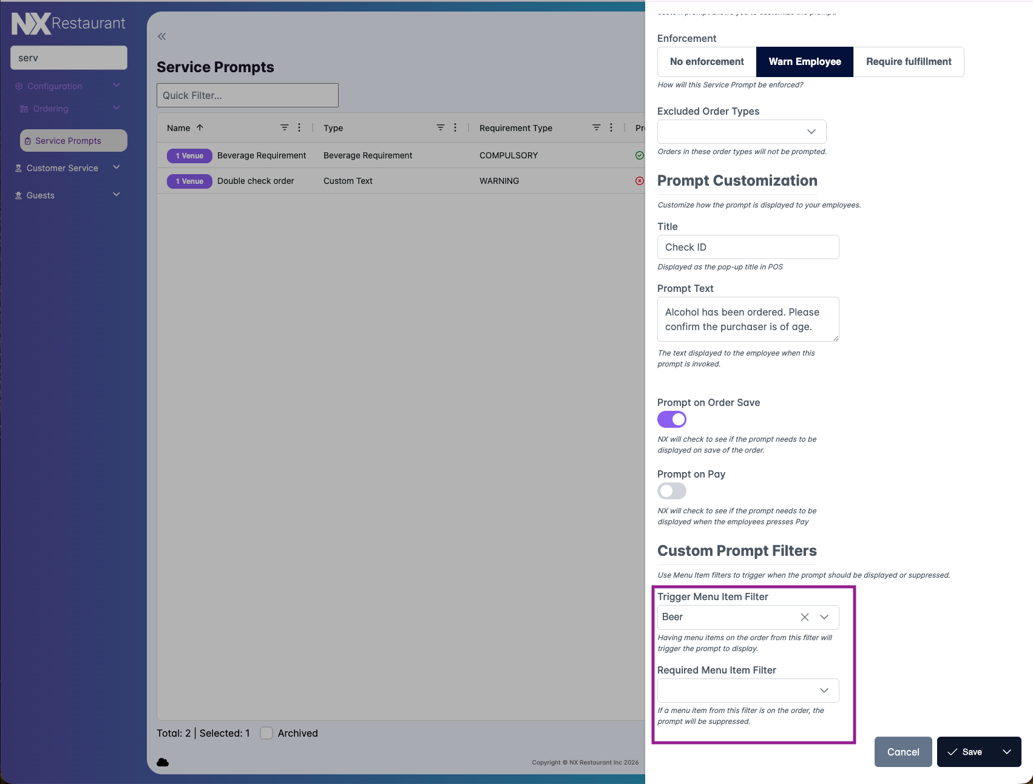Screen dimensions: 1033x784
Task: Collapse sidebar with double chevron icon
Action: coord(161,36)
